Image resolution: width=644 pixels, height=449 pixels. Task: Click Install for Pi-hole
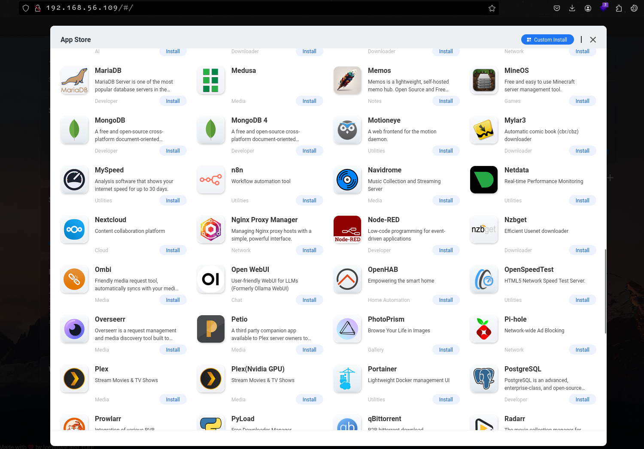[x=583, y=350]
